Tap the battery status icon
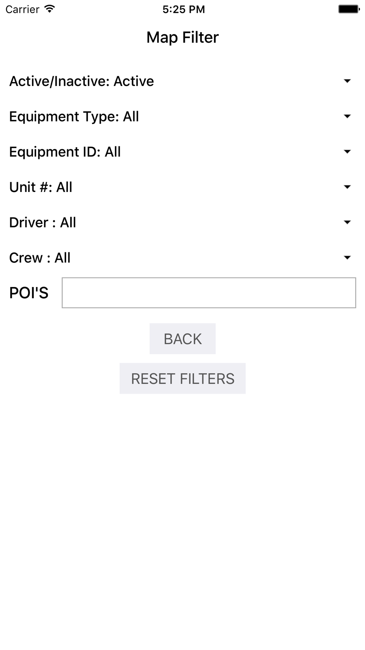 349,9
